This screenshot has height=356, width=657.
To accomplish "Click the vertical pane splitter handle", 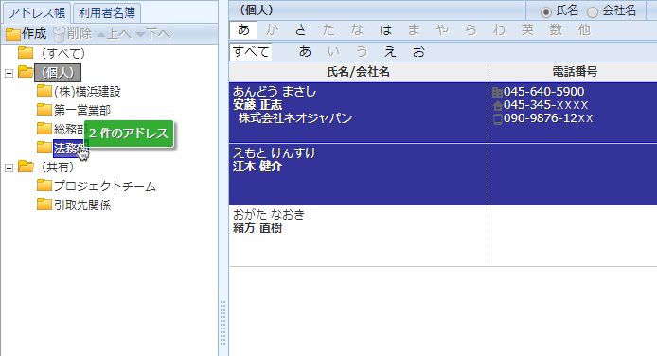I will [x=222, y=323].
